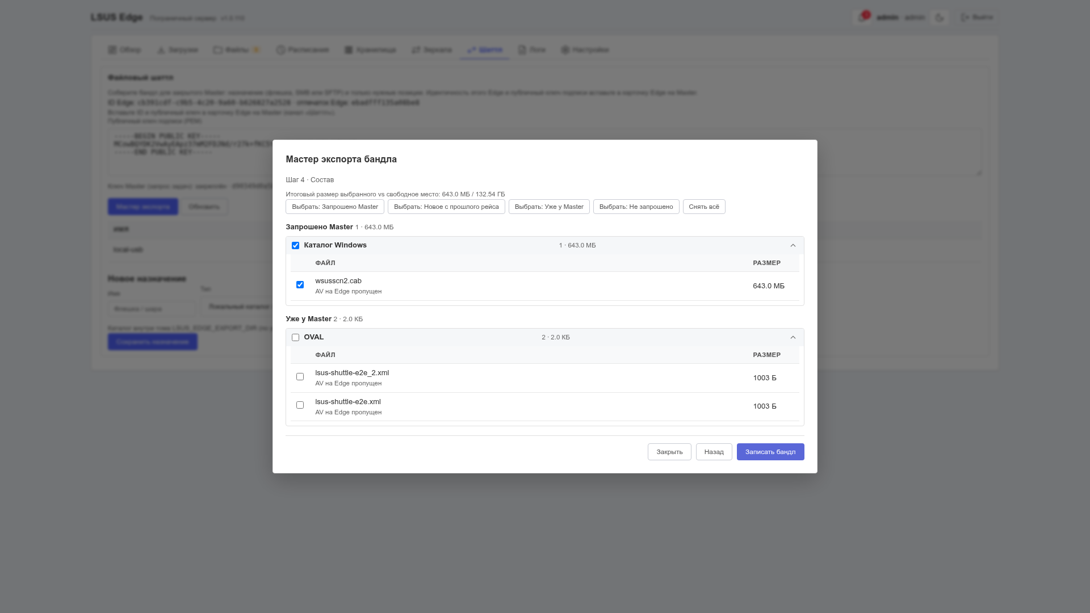The width and height of the screenshot is (1090, 613).
Task: Check the OVAL group checkbox
Action: point(295,338)
